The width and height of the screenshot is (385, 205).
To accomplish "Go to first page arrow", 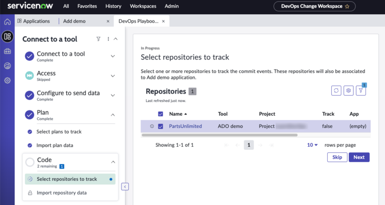I will [x=227, y=145].
